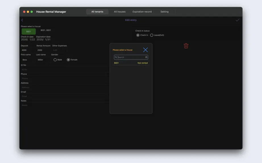Minimize the window with the yellow button
Viewport: 262px width, 163px height.
[x=28, y=12]
